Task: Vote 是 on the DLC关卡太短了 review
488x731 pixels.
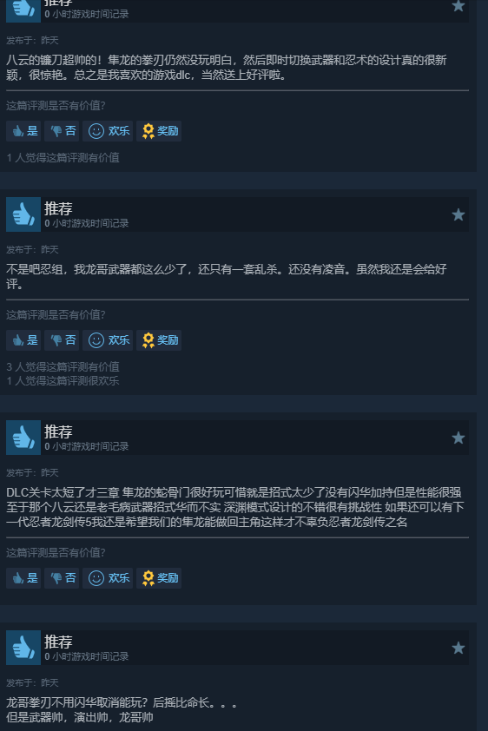Action: [23, 578]
